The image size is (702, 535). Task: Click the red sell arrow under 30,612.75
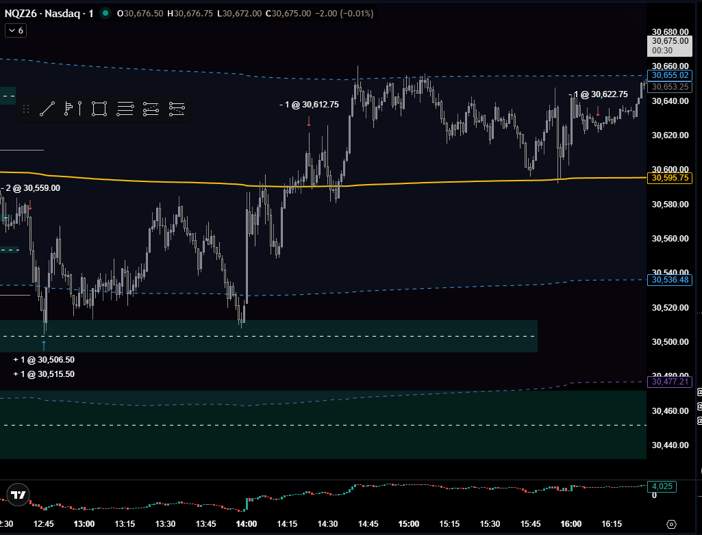point(309,121)
